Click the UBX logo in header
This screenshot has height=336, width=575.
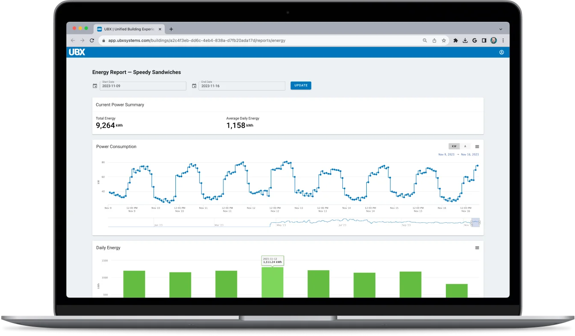tap(77, 52)
